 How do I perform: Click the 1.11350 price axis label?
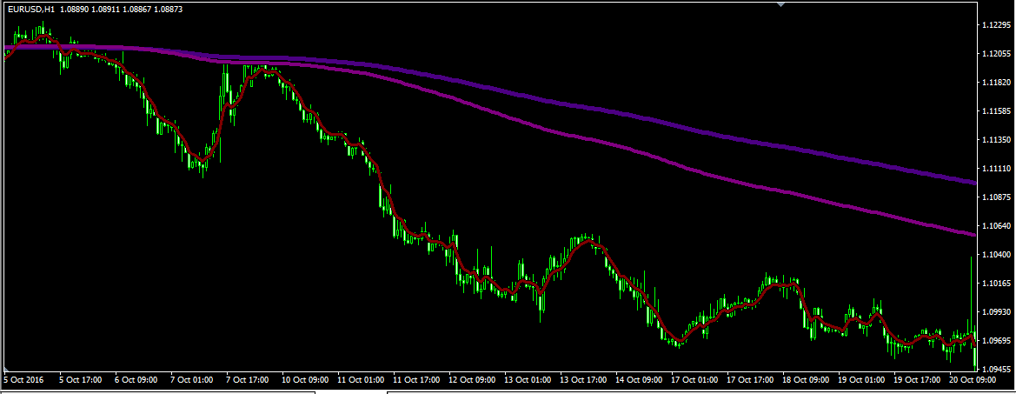(x=996, y=140)
